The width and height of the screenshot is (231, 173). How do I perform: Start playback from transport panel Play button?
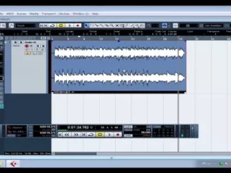(109, 135)
